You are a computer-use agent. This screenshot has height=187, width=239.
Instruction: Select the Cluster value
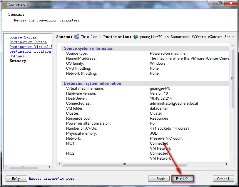point(156,113)
